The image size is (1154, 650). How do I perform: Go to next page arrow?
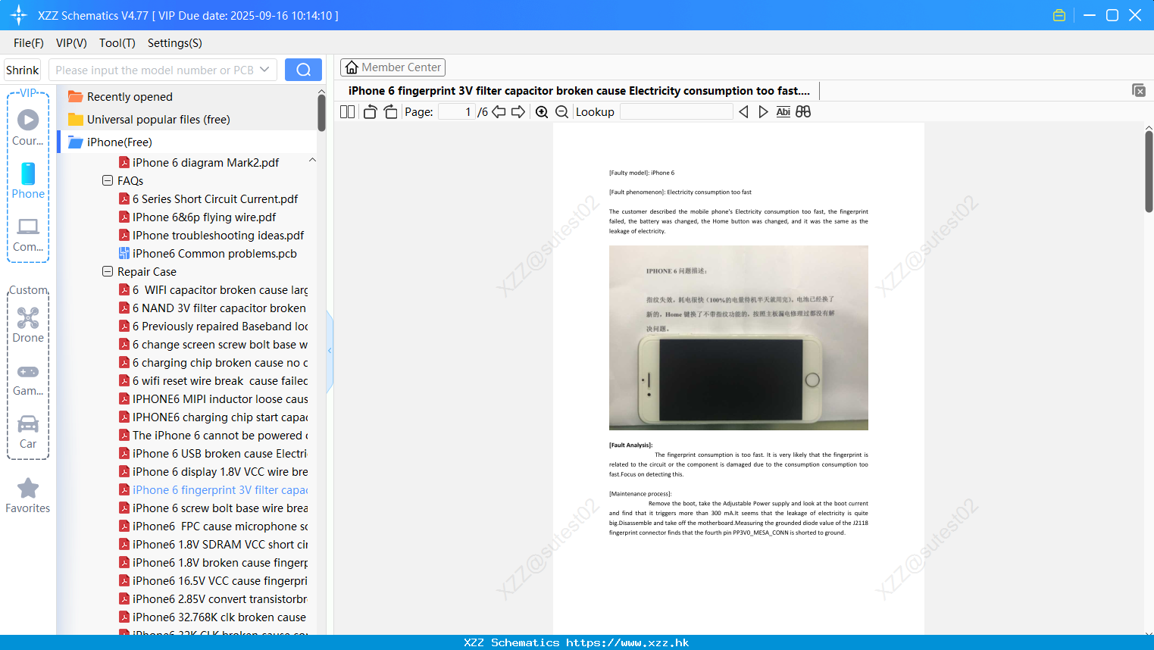518,112
